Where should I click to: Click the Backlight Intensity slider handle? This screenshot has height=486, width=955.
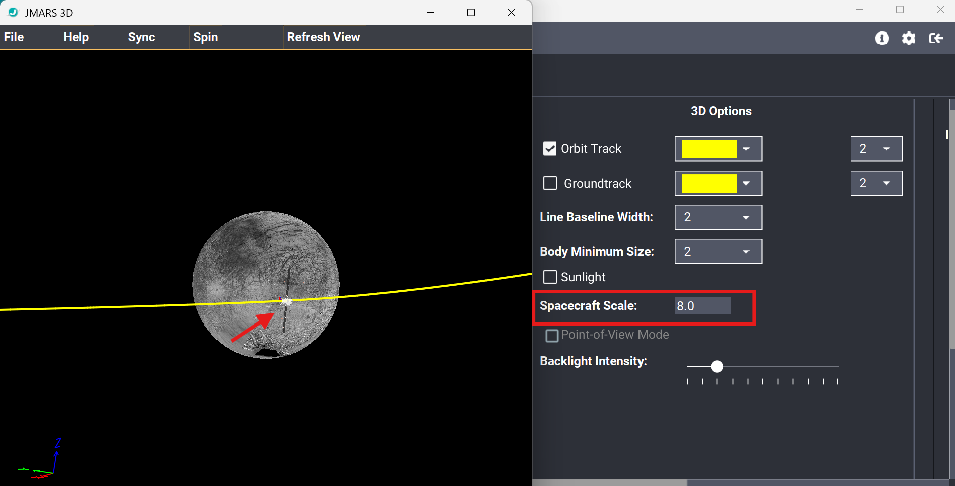(717, 367)
